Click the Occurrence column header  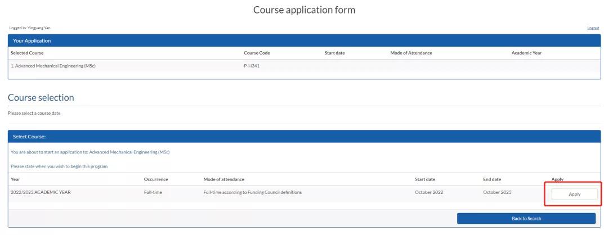pos(156,179)
